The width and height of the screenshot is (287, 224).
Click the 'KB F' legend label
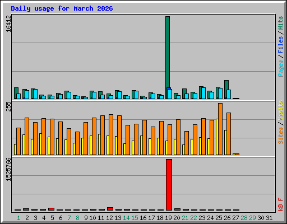coord(280,204)
